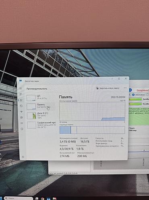Open the three-dot more options menu

(x=125, y=88)
